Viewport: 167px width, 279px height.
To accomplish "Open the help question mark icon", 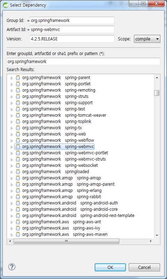I will (x=12, y=267).
